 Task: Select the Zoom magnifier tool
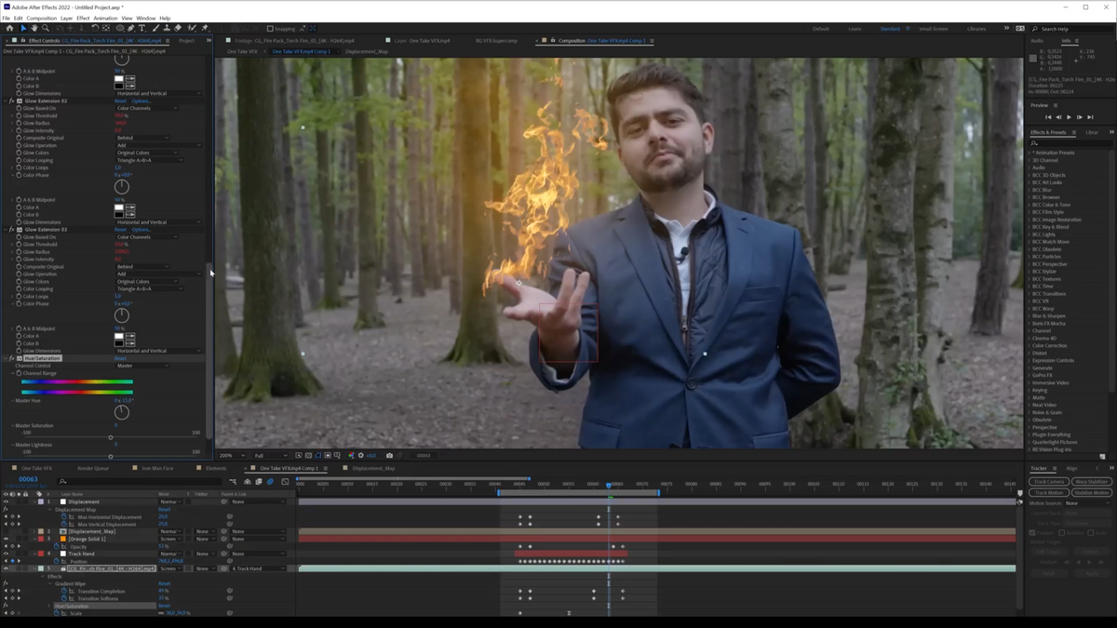click(x=45, y=29)
